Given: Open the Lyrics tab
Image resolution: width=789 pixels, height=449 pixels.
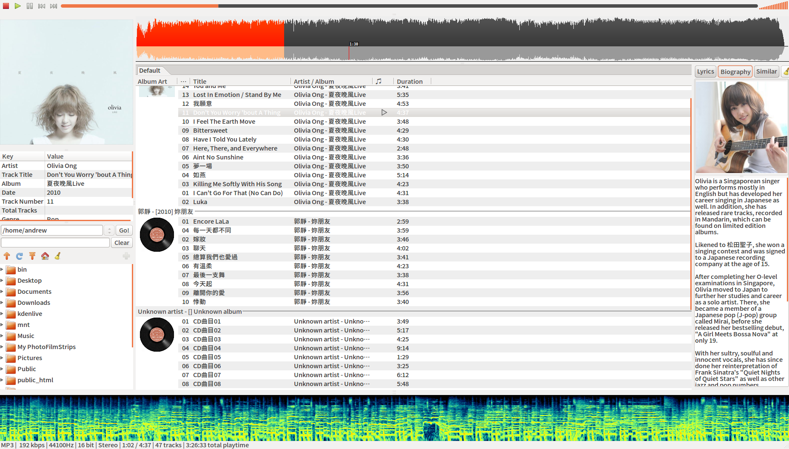Looking at the screenshot, I should 706,71.
